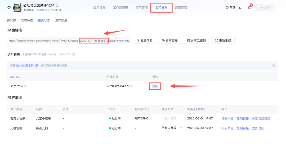This screenshot has width=286, height=156.
Task: Open the 待发布 sub-tab
Action: (x=11, y=20)
